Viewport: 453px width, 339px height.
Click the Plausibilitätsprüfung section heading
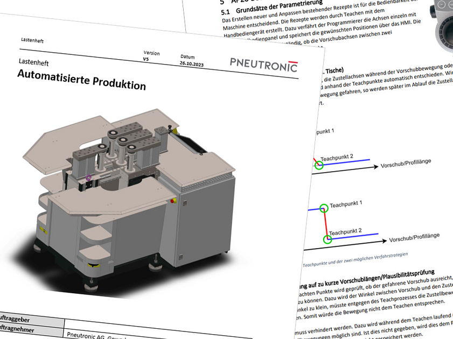(x=366, y=279)
